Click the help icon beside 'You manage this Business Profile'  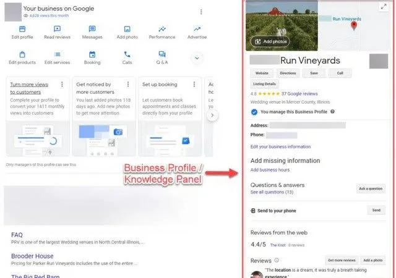point(332,111)
